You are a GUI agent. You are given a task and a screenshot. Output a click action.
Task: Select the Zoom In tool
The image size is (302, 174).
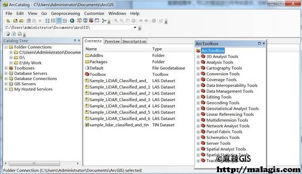tap(116, 20)
